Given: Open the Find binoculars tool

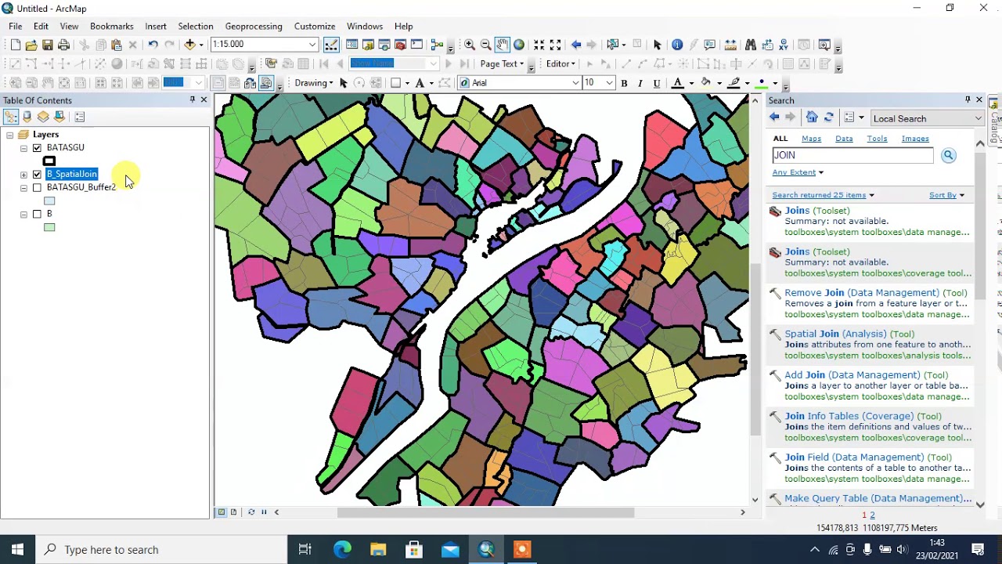Looking at the screenshot, I should coord(751,45).
